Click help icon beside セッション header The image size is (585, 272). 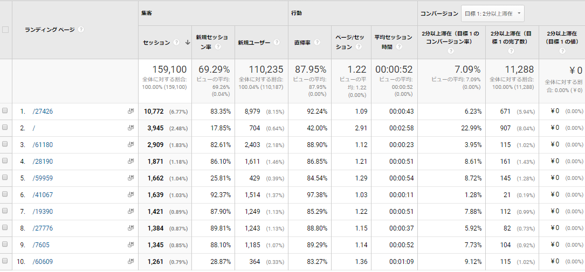176,43
